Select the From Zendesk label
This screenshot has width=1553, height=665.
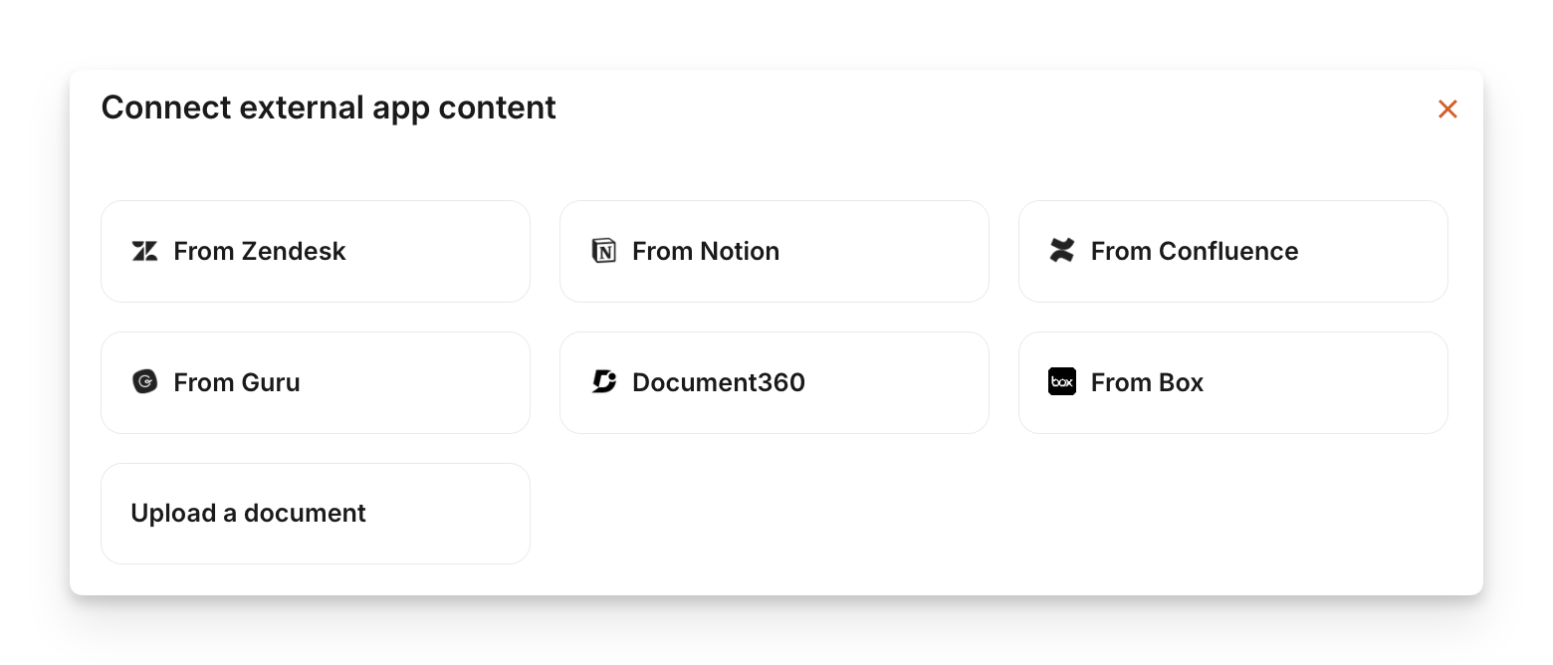click(x=259, y=251)
